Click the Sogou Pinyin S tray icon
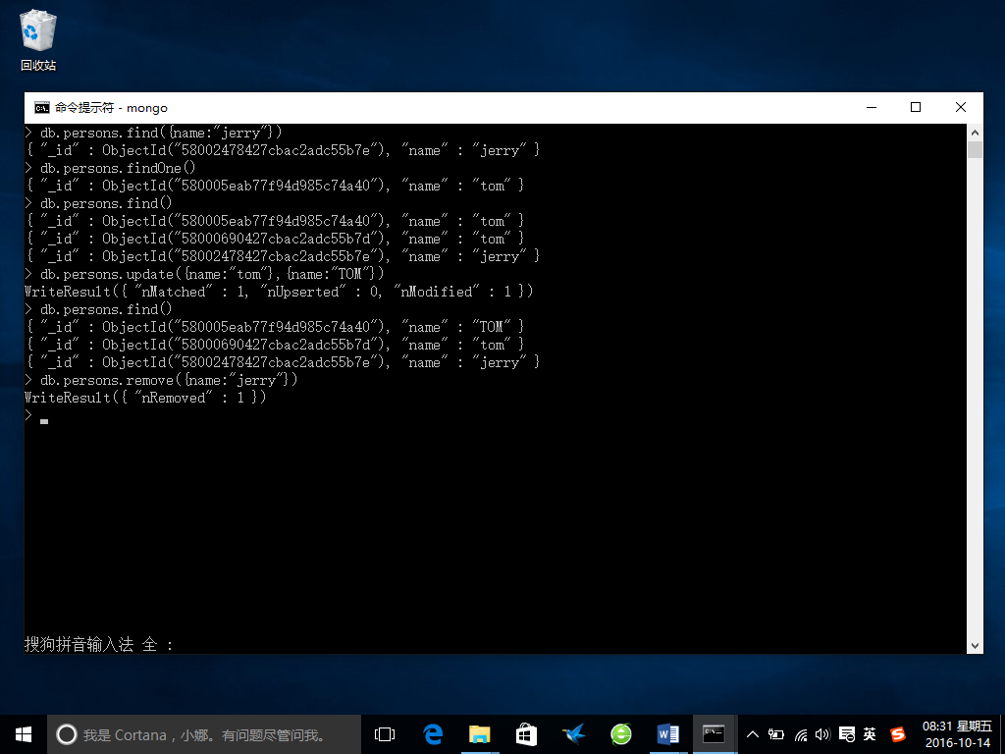Viewport: 1005px width, 754px height. coord(899,734)
